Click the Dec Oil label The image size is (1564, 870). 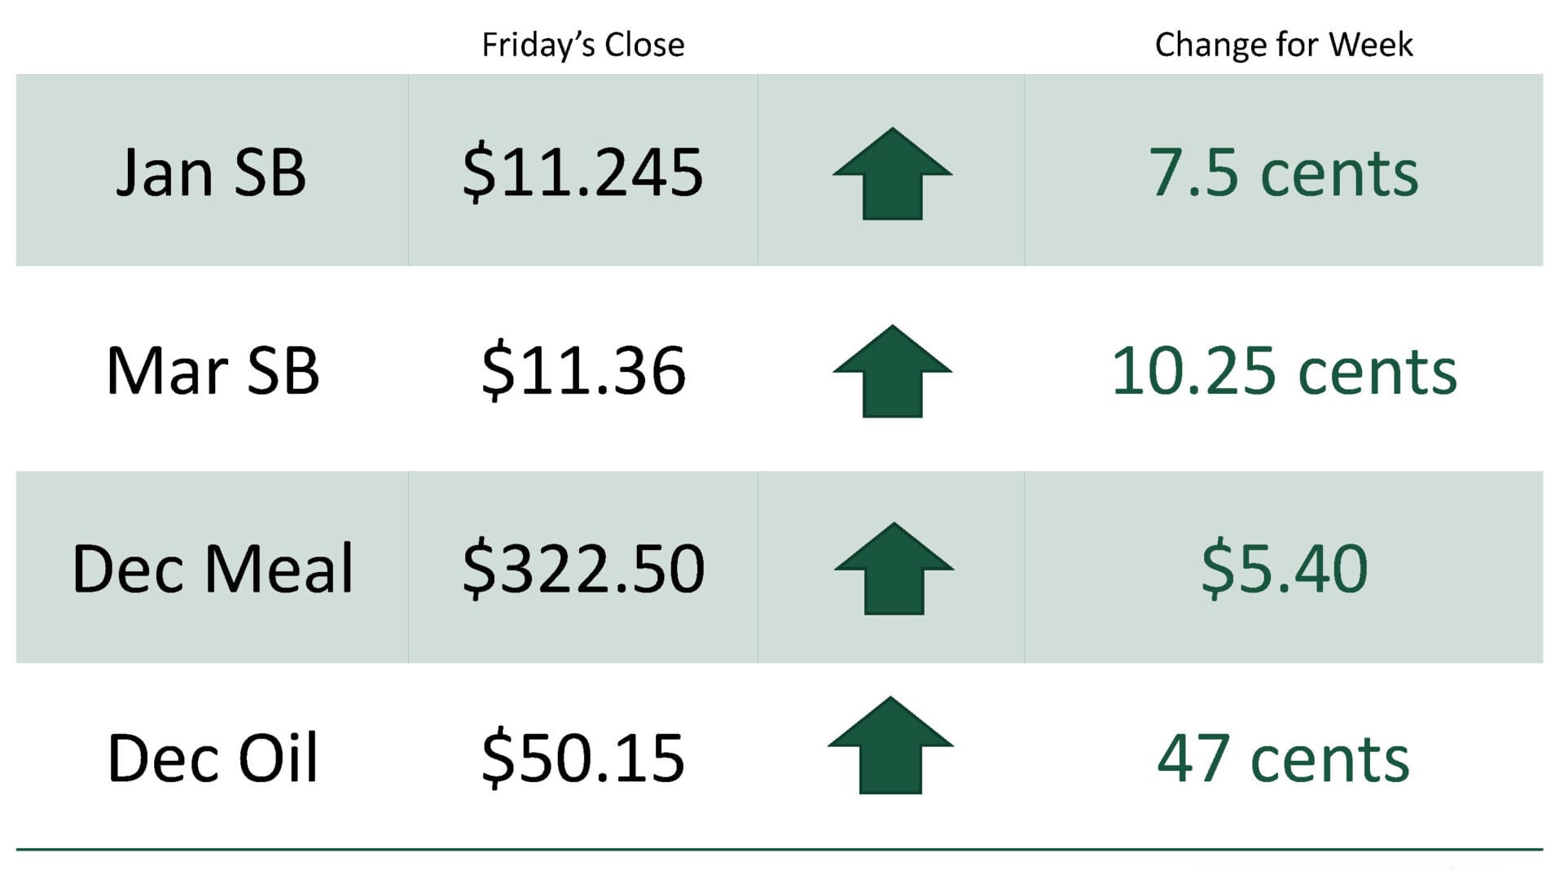(213, 759)
